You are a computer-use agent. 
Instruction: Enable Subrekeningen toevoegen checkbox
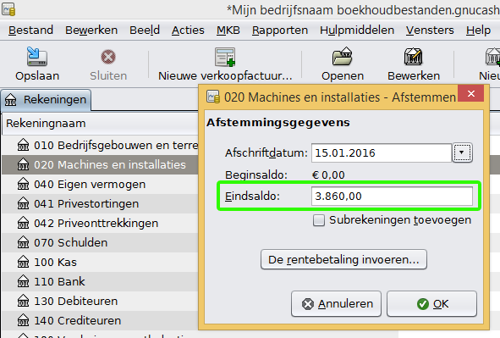[x=319, y=220]
